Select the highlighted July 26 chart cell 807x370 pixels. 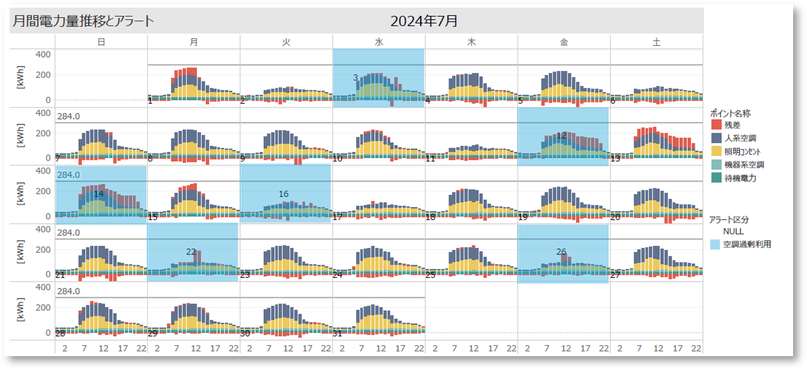point(563,254)
